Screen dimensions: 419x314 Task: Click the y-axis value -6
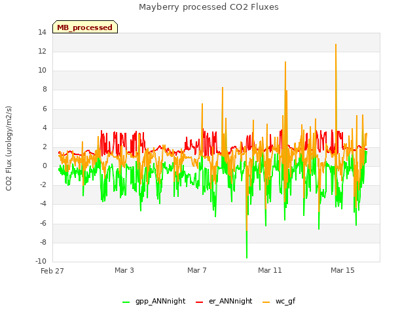pos(43,223)
